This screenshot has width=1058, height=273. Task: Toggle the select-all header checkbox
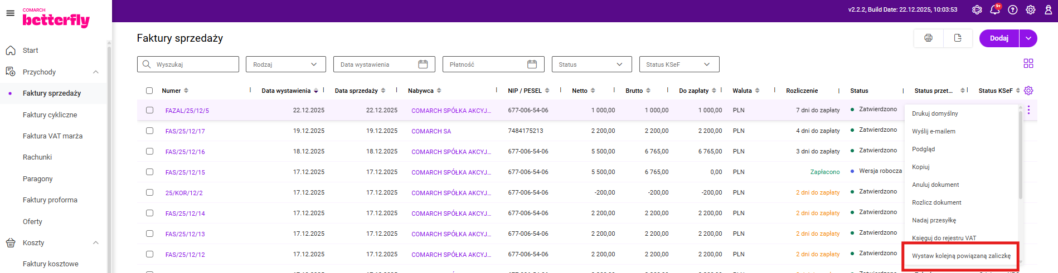pyautogui.click(x=149, y=91)
